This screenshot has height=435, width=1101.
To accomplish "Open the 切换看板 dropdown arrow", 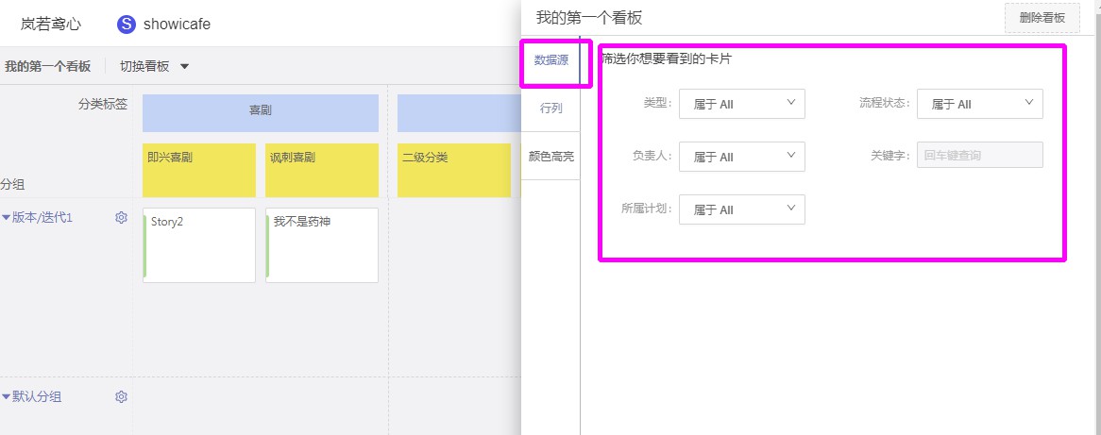I will [x=185, y=67].
